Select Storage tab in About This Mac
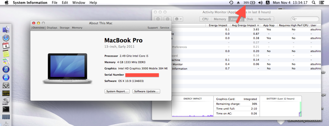The image size is (329, 126). click(x=65, y=28)
